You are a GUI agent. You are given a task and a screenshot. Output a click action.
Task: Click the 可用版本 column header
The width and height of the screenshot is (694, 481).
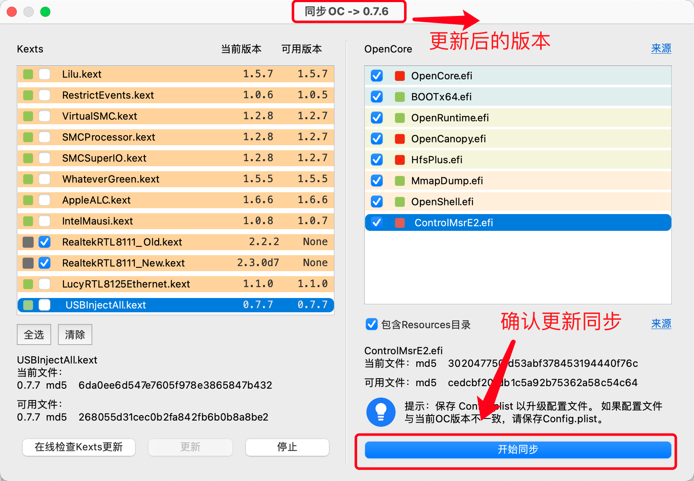(302, 49)
